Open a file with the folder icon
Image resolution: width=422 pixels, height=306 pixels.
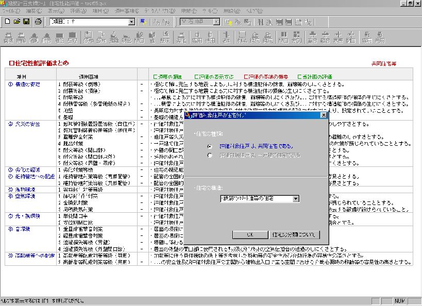tap(17, 22)
